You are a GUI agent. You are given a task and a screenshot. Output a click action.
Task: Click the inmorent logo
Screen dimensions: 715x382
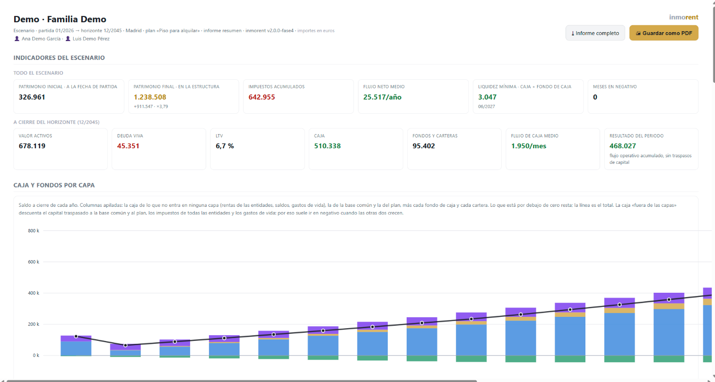[684, 17]
